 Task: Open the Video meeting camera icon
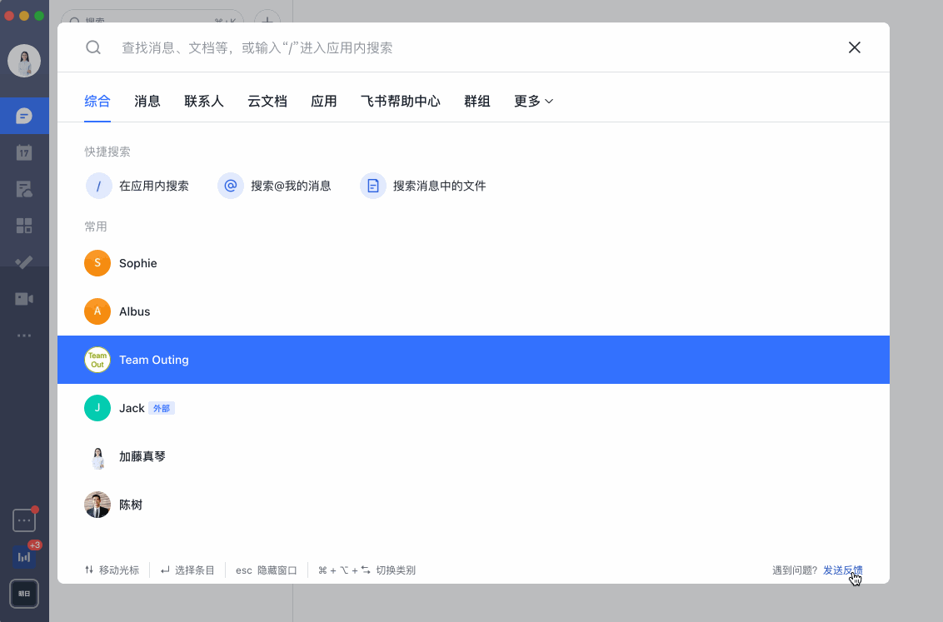pyautogui.click(x=24, y=299)
